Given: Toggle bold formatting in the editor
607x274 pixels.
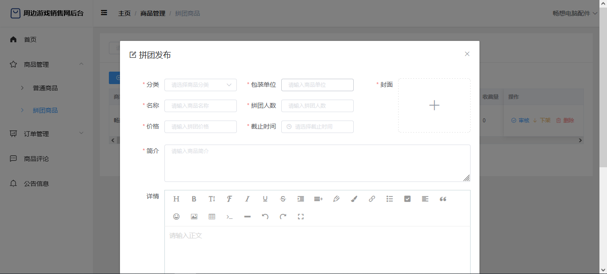Looking at the screenshot, I should [x=194, y=199].
